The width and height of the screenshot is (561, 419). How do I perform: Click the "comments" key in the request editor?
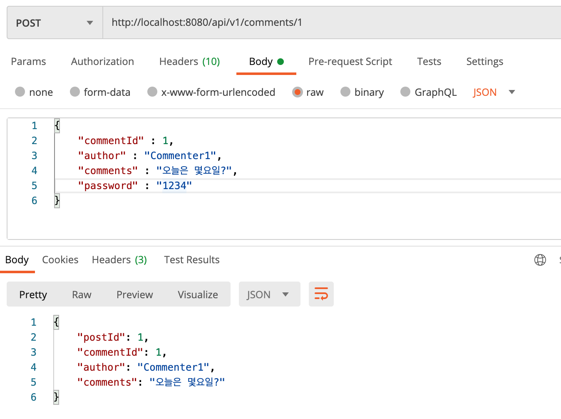click(108, 171)
